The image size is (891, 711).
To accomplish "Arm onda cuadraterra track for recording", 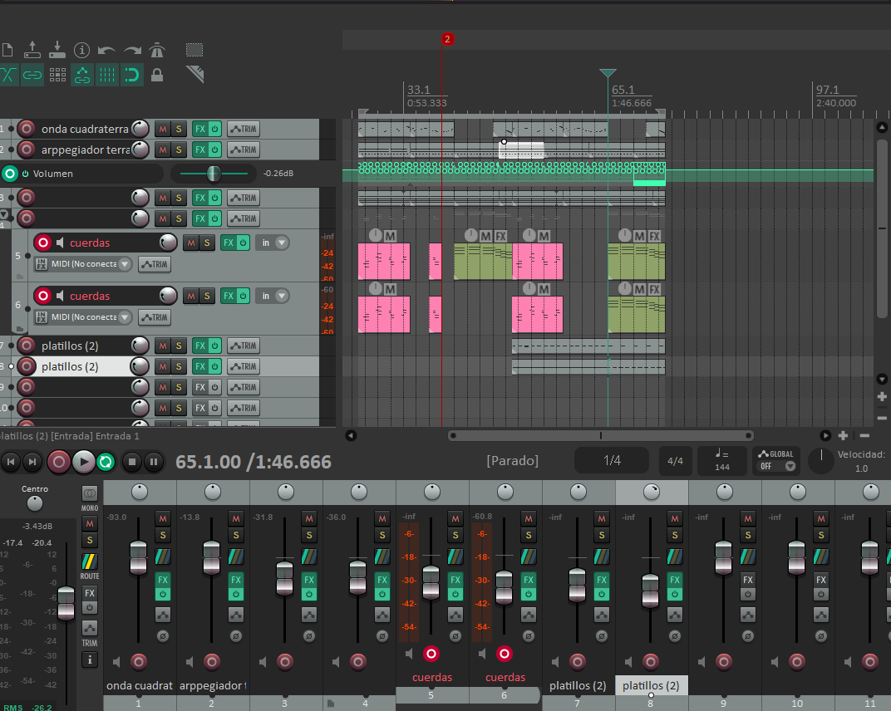I will tap(26, 129).
